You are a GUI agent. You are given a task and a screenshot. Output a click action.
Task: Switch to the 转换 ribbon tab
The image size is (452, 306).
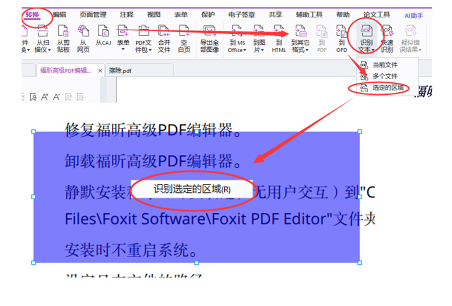pos(32,15)
